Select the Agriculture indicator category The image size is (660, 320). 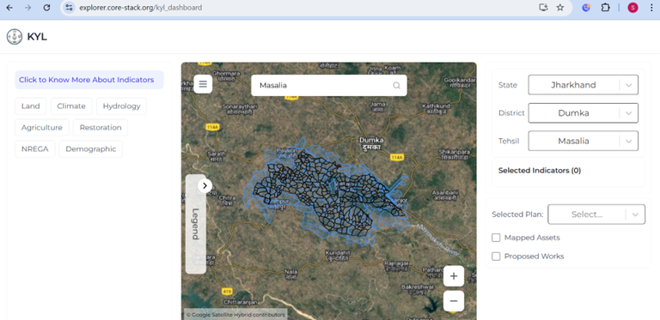pyautogui.click(x=41, y=127)
